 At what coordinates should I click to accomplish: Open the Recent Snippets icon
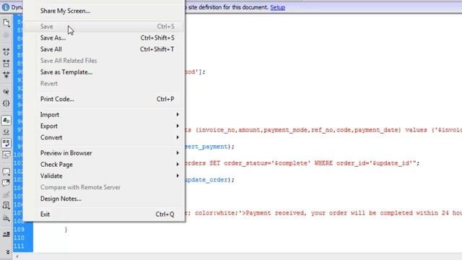pyautogui.click(x=6, y=205)
